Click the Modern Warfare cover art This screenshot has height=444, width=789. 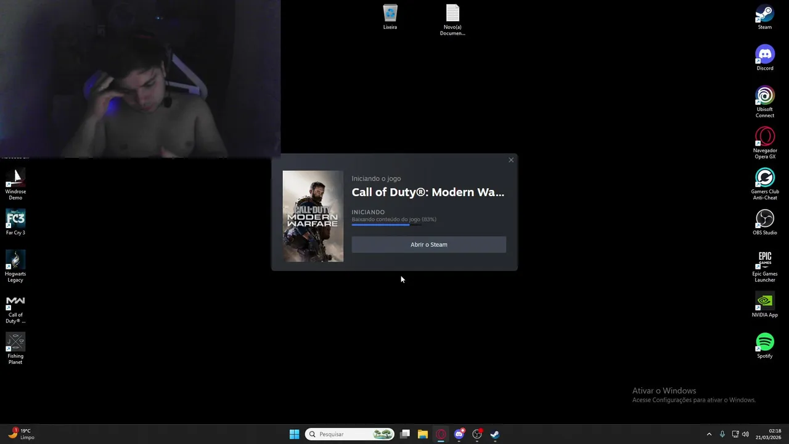pyautogui.click(x=313, y=216)
